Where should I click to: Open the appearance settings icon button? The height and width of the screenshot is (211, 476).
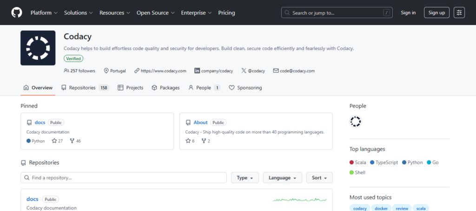pyautogui.click(x=459, y=13)
